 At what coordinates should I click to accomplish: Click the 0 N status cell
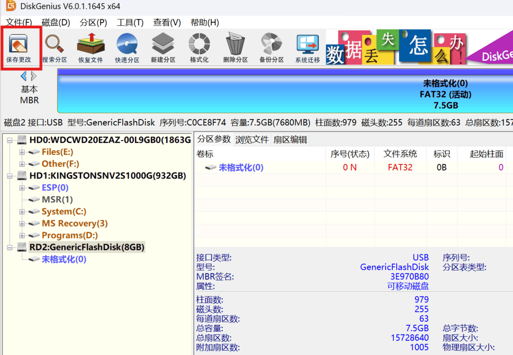350,167
